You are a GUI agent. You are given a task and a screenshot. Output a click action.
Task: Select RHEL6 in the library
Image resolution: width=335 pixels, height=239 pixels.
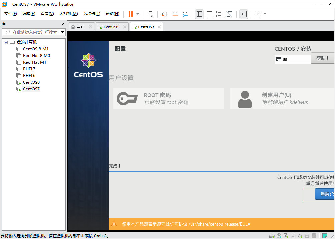coord(29,75)
